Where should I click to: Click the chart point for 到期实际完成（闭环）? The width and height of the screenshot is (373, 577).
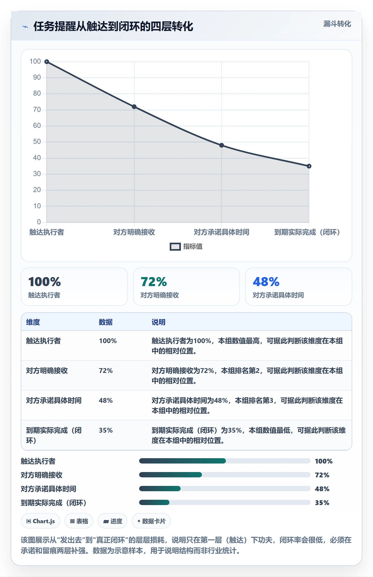click(309, 166)
